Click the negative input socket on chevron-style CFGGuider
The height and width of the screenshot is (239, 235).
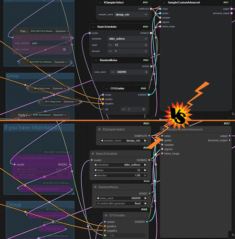point(103,104)
